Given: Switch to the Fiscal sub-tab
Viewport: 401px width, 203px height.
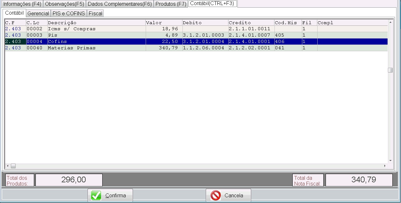Looking at the screenshot, I should coord(95,13).
